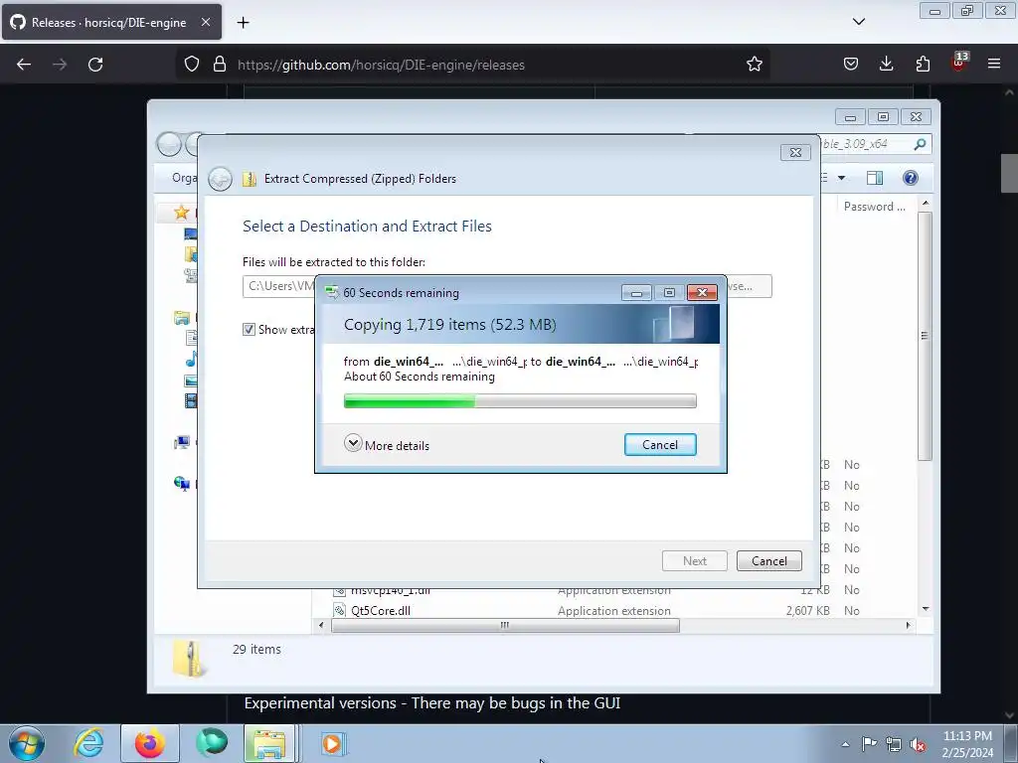Click the muted volume tray icon
1018x763 pixels.
click(x=918, y=744)
